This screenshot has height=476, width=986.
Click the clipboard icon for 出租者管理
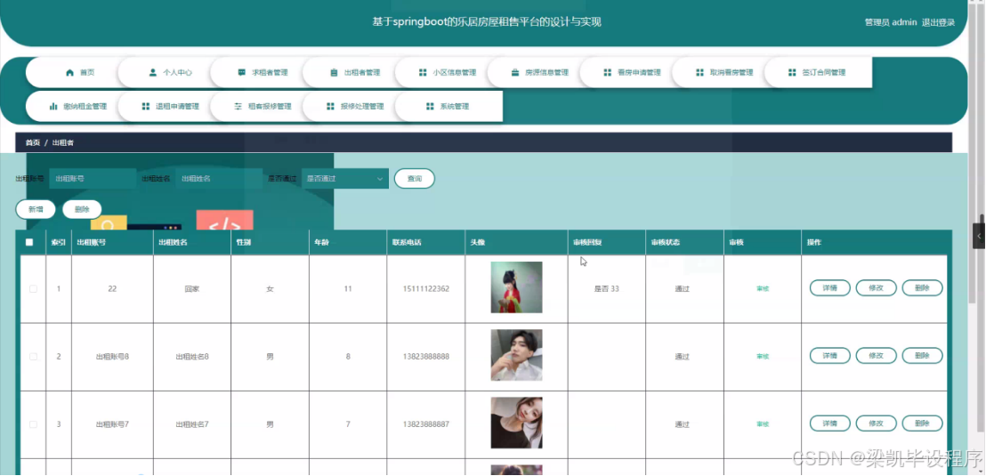(x=334, y=73)
